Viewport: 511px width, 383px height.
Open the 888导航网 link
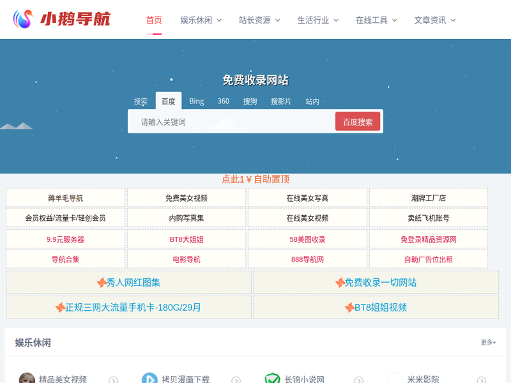coord(307,260)
